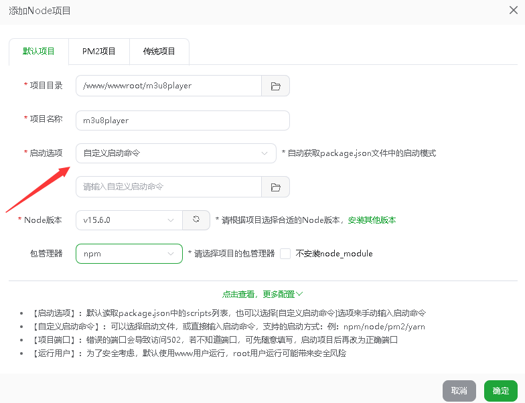525x403 pixels.
Task: Click the chevron beside 更多配置
Action: click(299, 294)
